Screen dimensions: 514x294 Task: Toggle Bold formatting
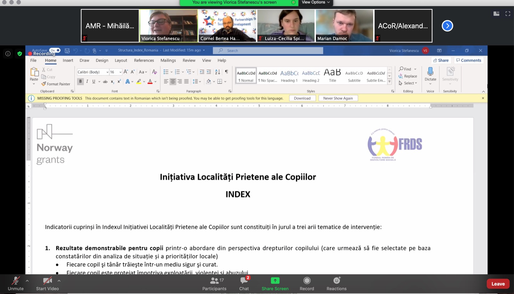80,81
